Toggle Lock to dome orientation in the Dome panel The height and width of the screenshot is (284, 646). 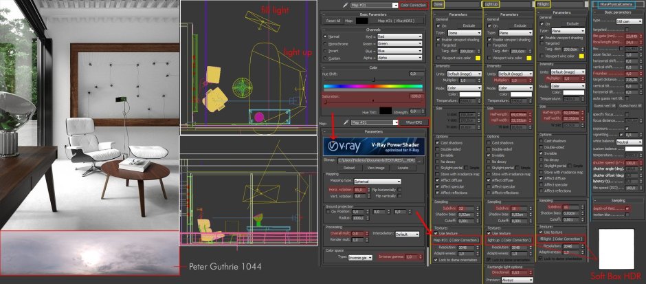point(436,260)
